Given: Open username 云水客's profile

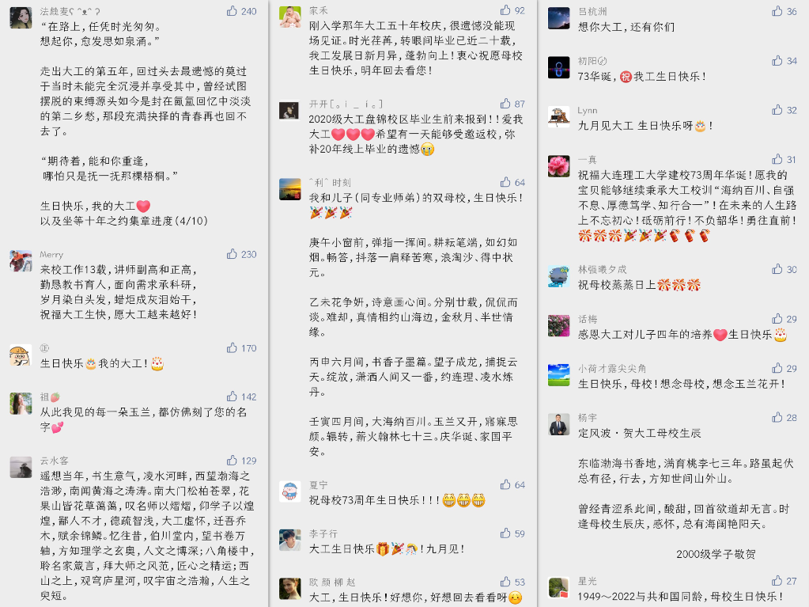Looking at the screenshot, I should tap(55, 461).
